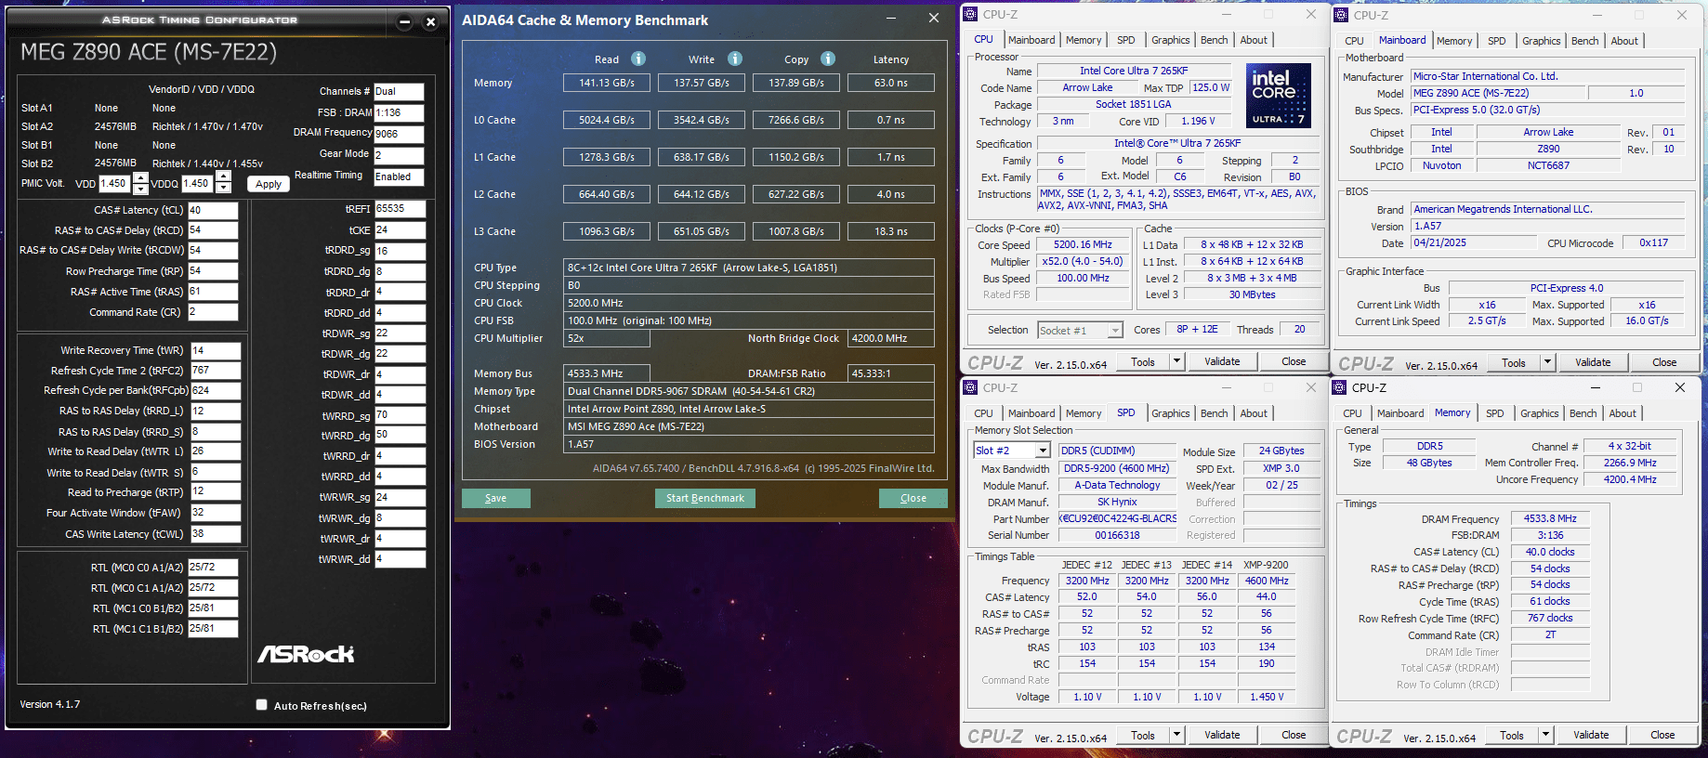
Task: Click the Read info icon in AIDA64
Action: click(x=638, y=59)
